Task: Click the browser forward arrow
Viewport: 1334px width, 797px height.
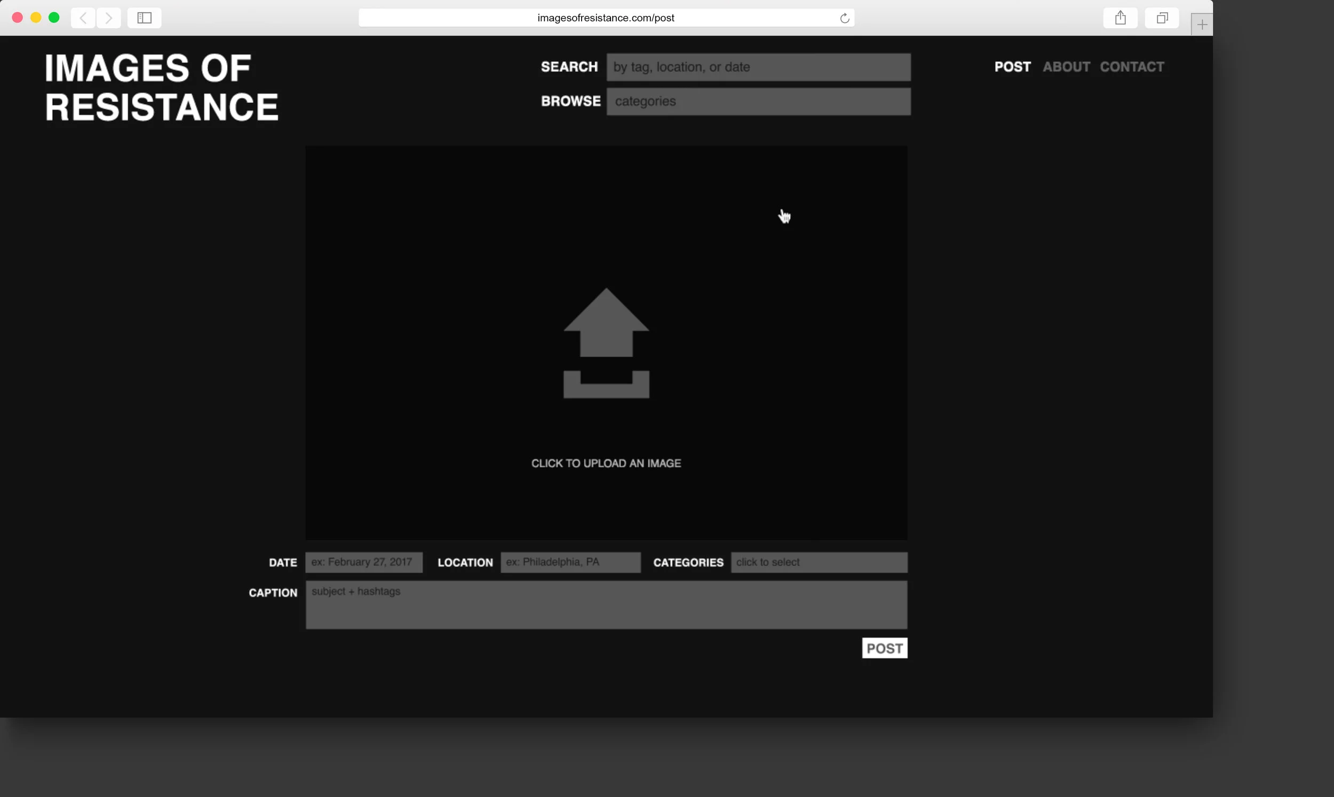Action: (108, 18)
